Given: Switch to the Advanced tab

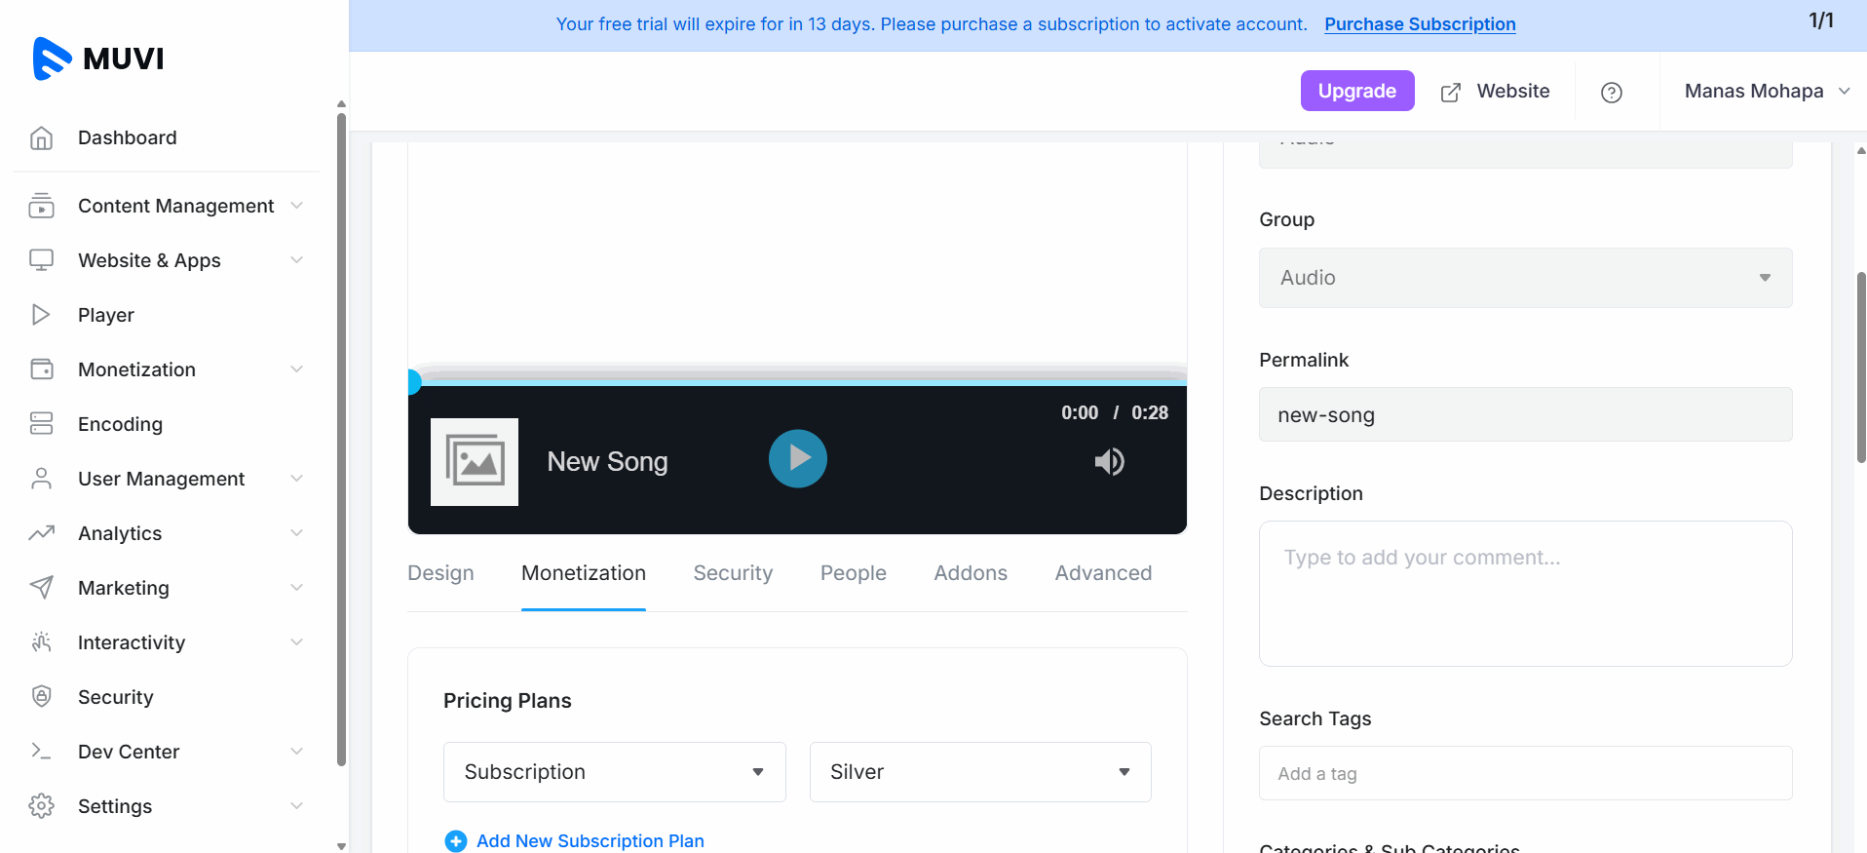Looking at the screenshot, I should [x=1103, y=573].
